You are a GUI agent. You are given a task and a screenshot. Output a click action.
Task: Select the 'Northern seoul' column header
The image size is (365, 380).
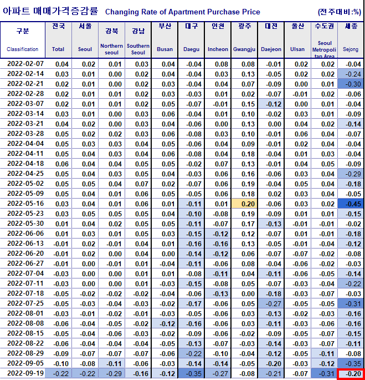pyautogui.click(x=111, y=40)
